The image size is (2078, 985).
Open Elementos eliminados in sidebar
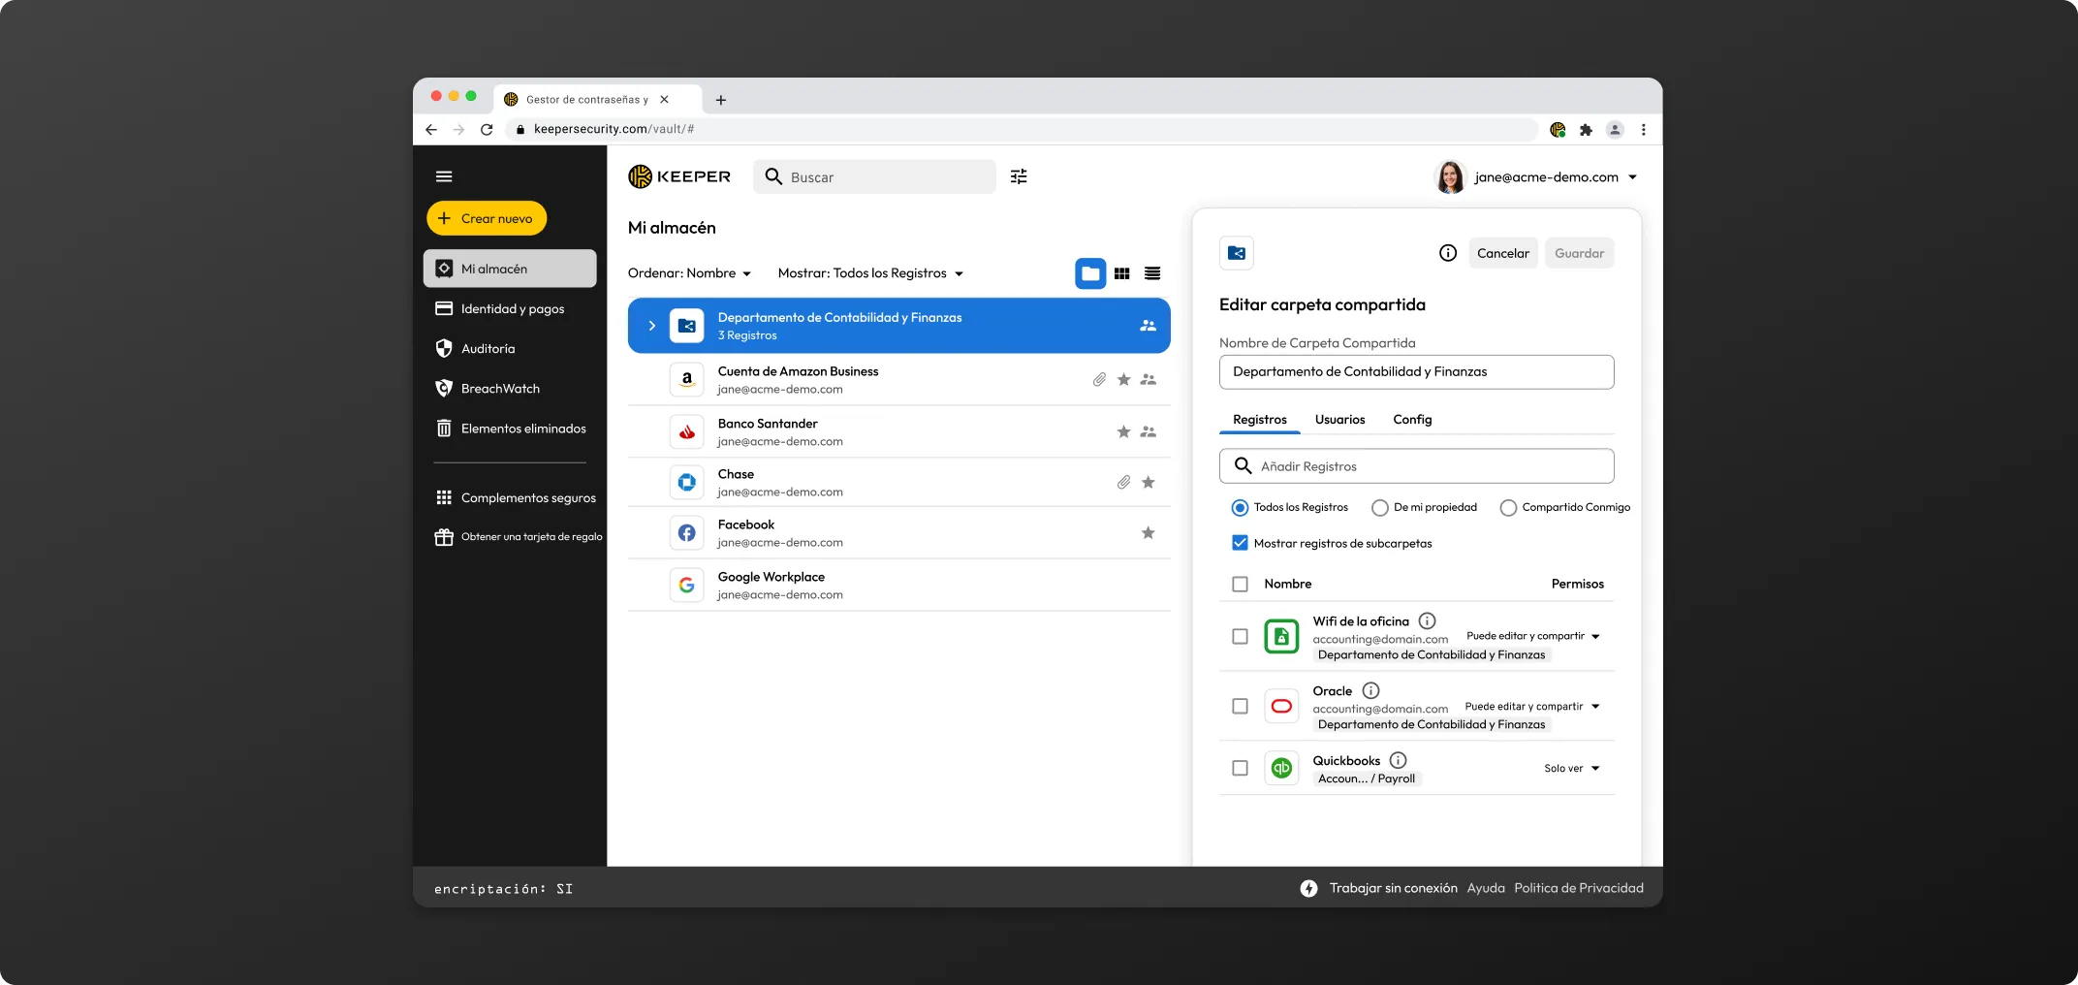pos(510,429)
